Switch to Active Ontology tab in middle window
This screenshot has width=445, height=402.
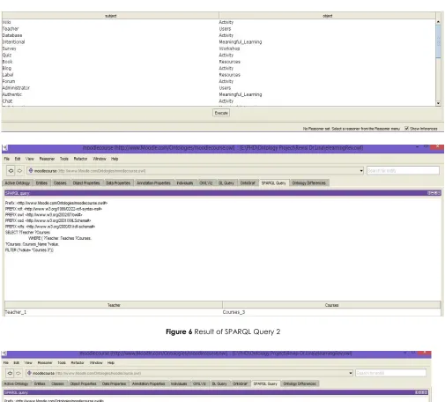[18, 183]
